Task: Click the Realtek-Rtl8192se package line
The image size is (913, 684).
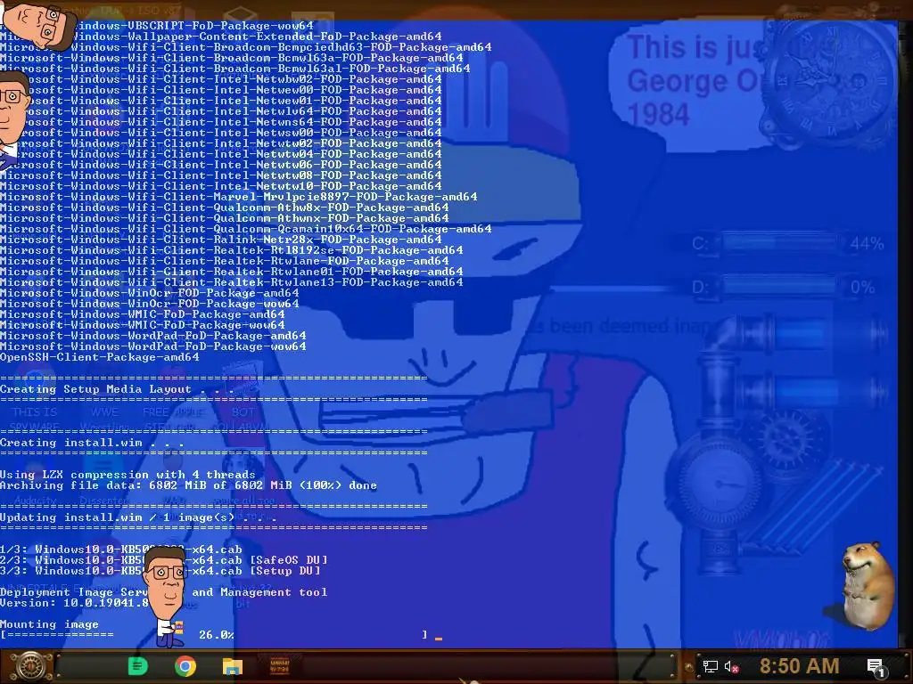Action: click(x=232, y=250)
